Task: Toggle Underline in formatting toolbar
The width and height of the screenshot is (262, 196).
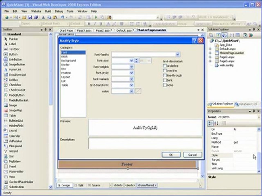Action: pos(101,24)
